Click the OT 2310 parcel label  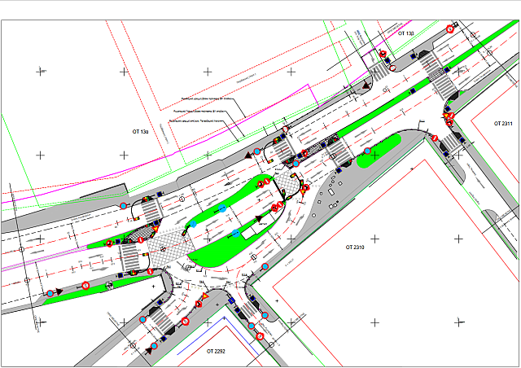click(356, 246)
